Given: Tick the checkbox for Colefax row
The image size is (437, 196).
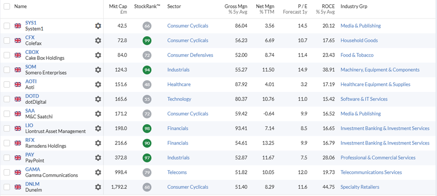Looking at the screenshot, I should click(7, 40).
